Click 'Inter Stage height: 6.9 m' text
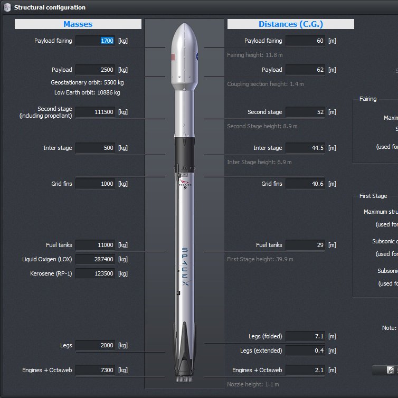Image resolution: width=398 pixels, height=398 pixels. pyautogui.click(x=259, y=162)
